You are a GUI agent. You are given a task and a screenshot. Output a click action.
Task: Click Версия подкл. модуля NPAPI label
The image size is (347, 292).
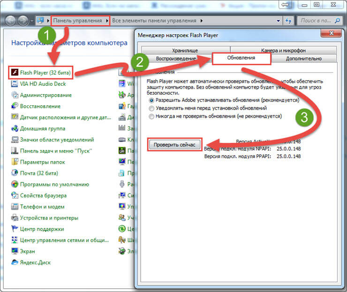[237, 149]
